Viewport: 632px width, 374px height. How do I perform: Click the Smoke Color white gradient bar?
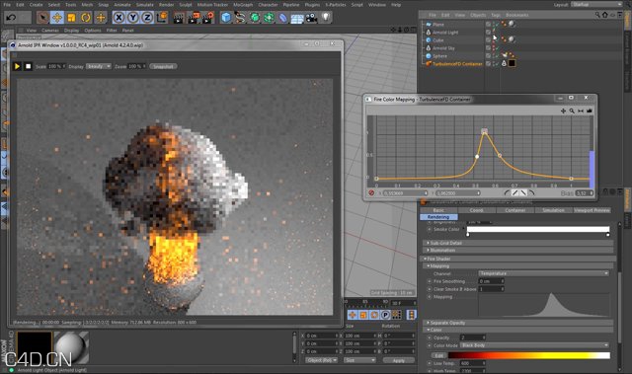(538, 229)
